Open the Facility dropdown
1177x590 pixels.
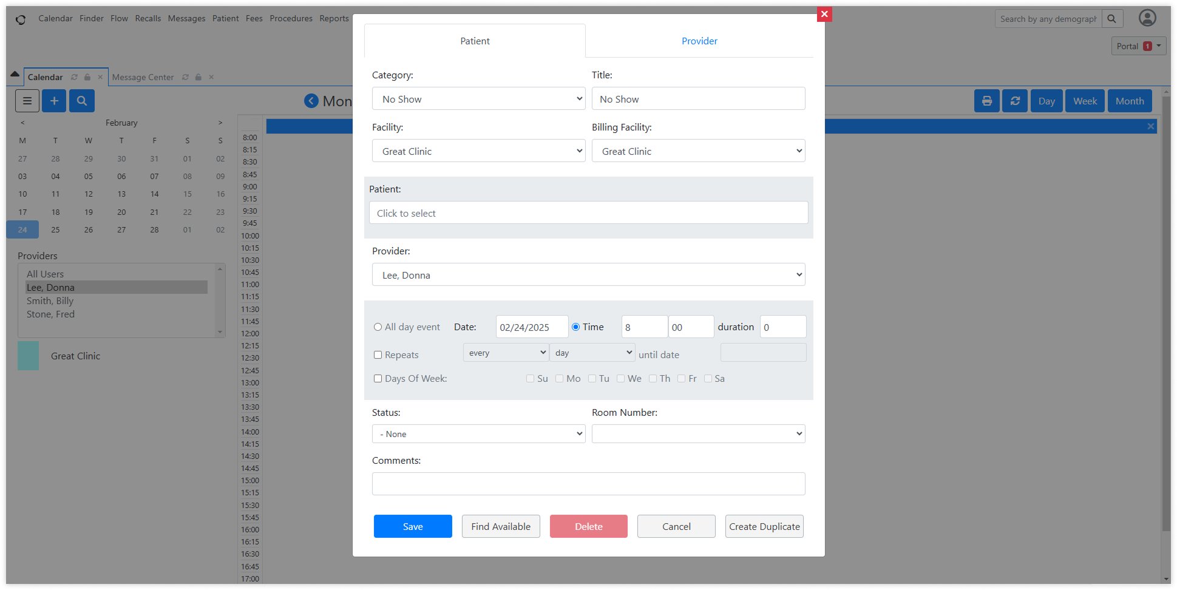pyautogui.click(x=478, y=151)
